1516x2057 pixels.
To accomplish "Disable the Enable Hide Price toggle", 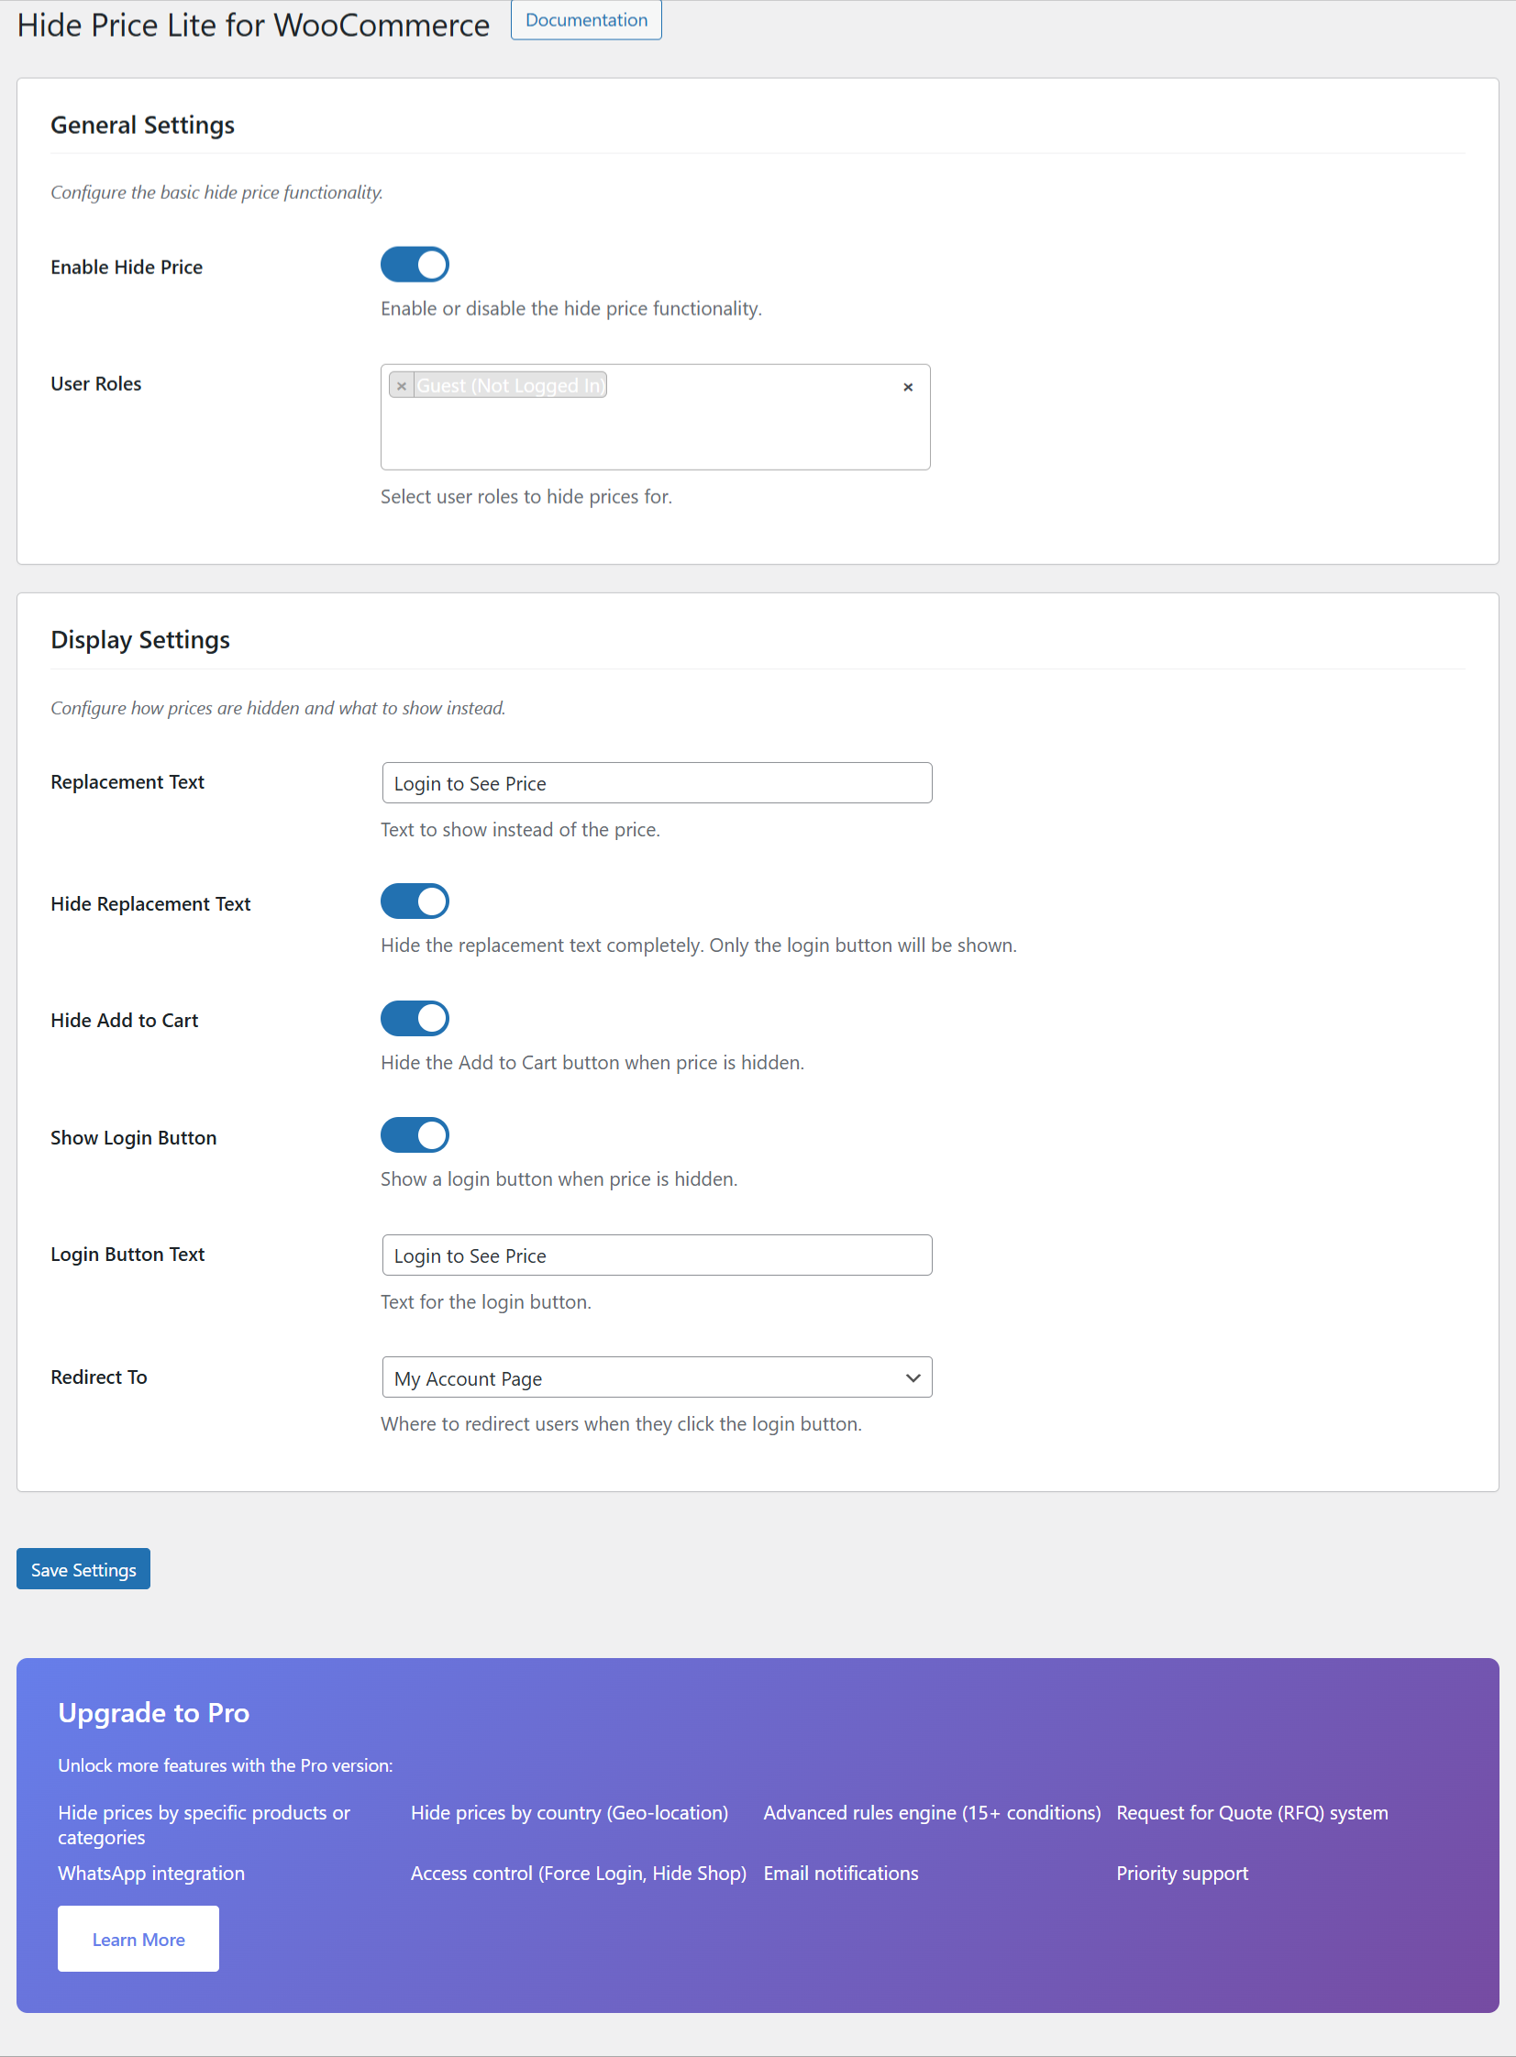I will [x=415, y=264].
